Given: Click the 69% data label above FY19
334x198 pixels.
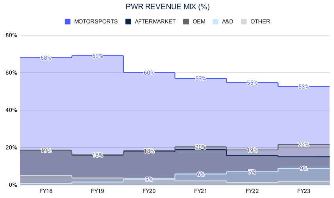Looking at the screenshot, I should [98, 56].
